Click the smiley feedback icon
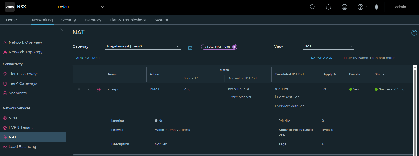 [345, 7]
